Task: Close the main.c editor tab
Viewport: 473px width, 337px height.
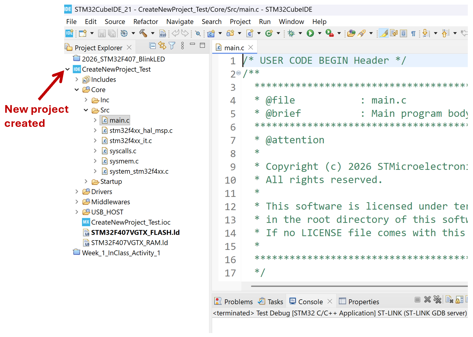Action: click(251, 47)
